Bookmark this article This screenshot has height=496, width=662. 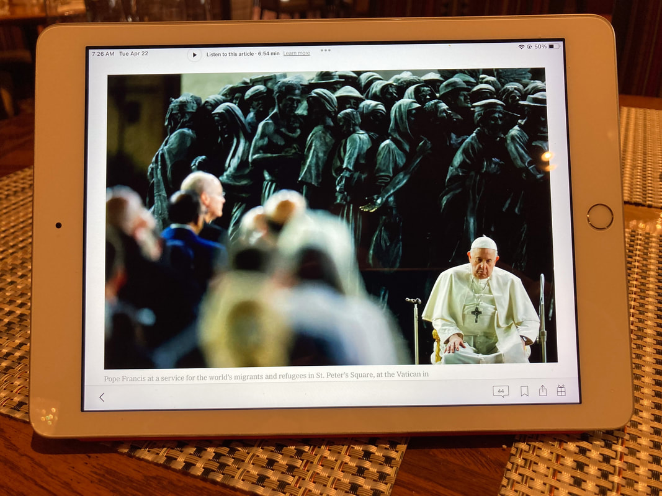click(x=524, y=391)
